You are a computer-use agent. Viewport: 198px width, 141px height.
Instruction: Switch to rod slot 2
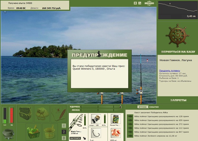point(64,132)
